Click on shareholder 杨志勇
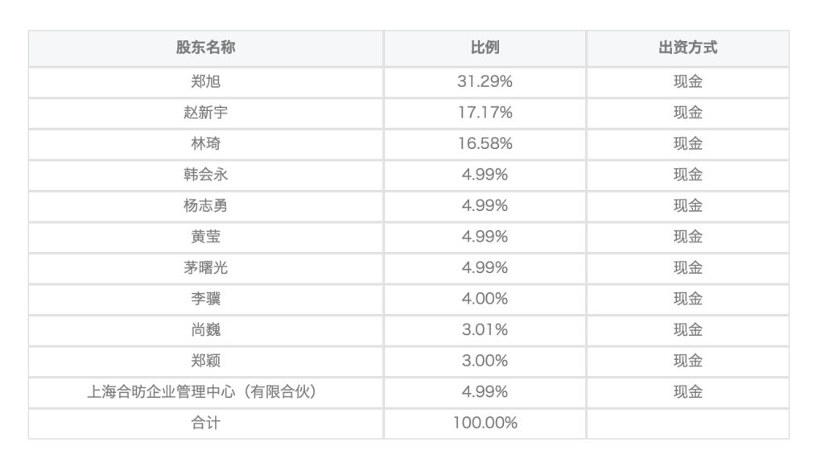Viewport: 817px width, 463px height. tap(205, 206)
